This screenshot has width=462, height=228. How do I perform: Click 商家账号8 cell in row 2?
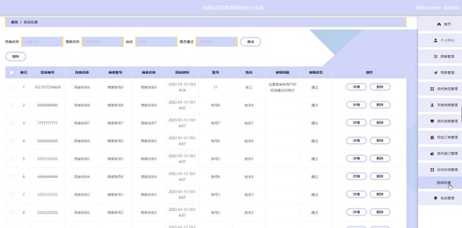coord(115,105)
